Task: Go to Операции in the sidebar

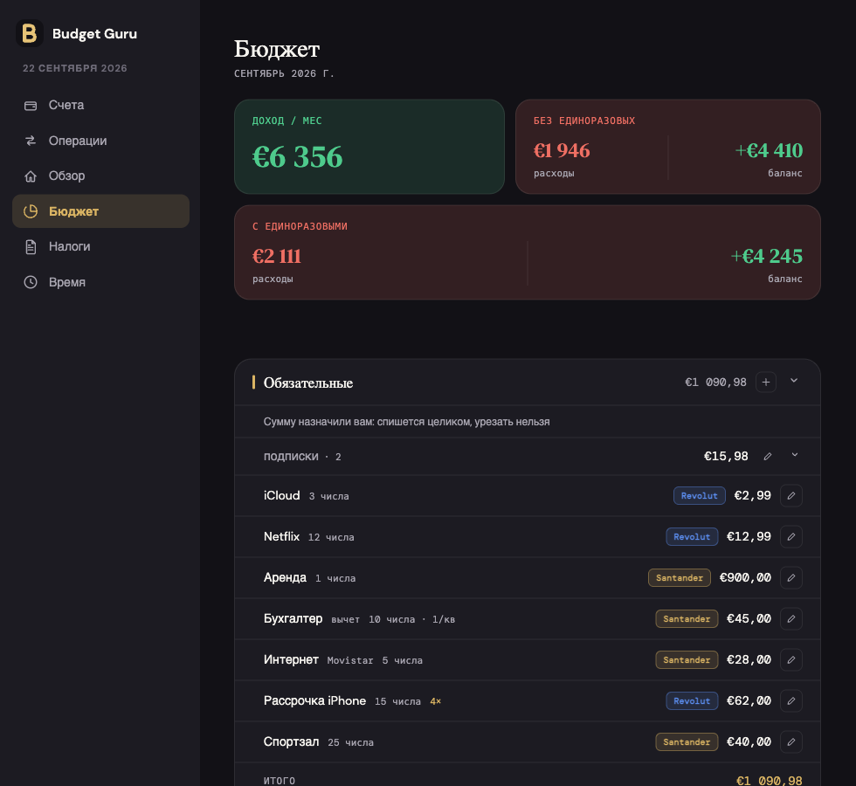Action: [101, 141]
